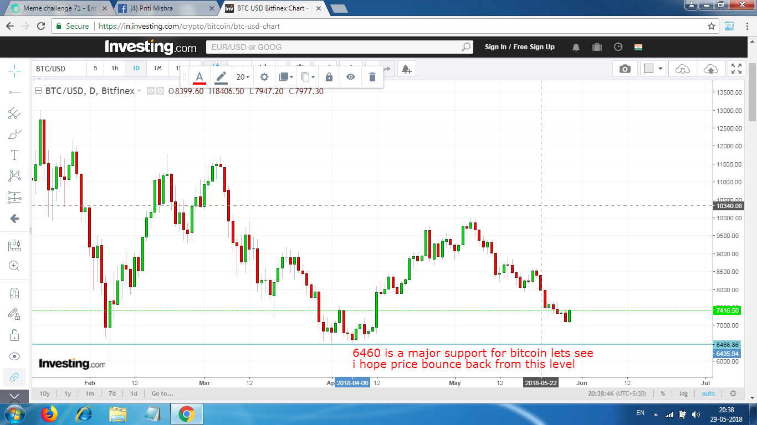Open the pitchfork tools in left sidebar
Viewport: 757px width, 425px height.
pyautogui.click(x=14, y=113)
